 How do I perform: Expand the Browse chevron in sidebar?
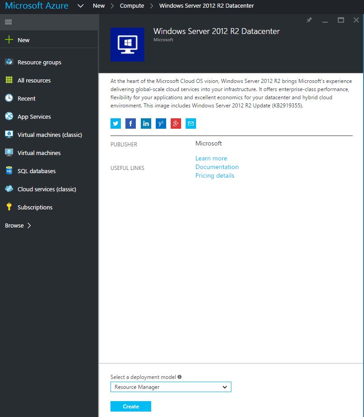point(29,226)
